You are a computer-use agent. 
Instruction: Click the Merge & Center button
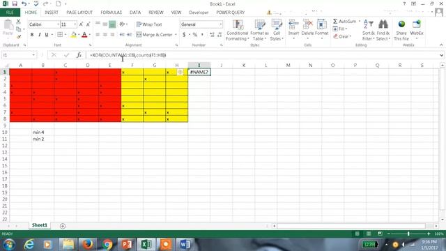pyautogui.click(x=155, y=35)
